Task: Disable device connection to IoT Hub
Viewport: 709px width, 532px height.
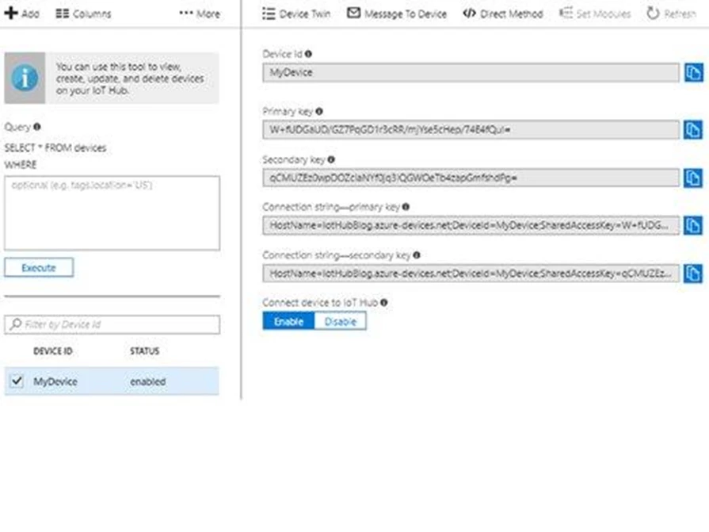Action: click(341, 321)
